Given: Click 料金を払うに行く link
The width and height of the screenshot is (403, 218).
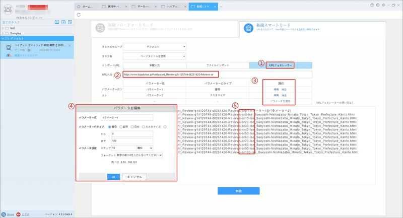Looking at the screenshot, I should tap(29, 18).
